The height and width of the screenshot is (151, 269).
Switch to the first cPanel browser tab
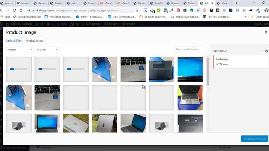coord(106,3)
